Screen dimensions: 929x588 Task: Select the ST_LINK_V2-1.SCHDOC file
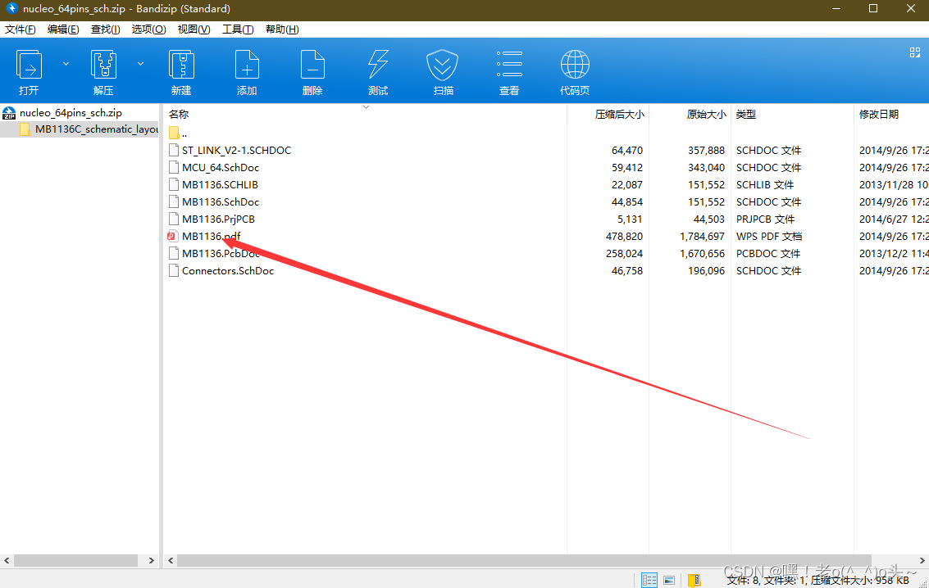(236, 150)
